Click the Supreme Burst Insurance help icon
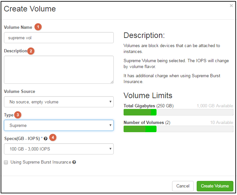Viewport: 237px width, 195px height. [74, 162]
